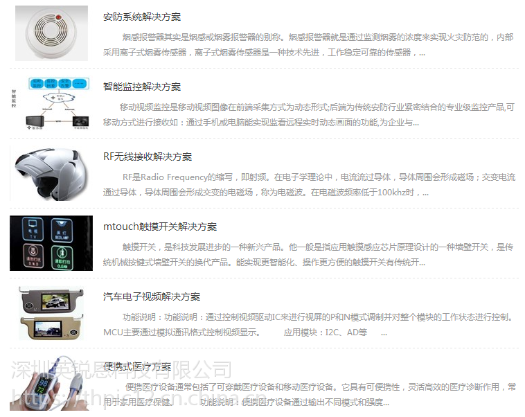Open the finger pulse oximeter image
The height and width of the screenshot is (417, 525).
(51, 383)
